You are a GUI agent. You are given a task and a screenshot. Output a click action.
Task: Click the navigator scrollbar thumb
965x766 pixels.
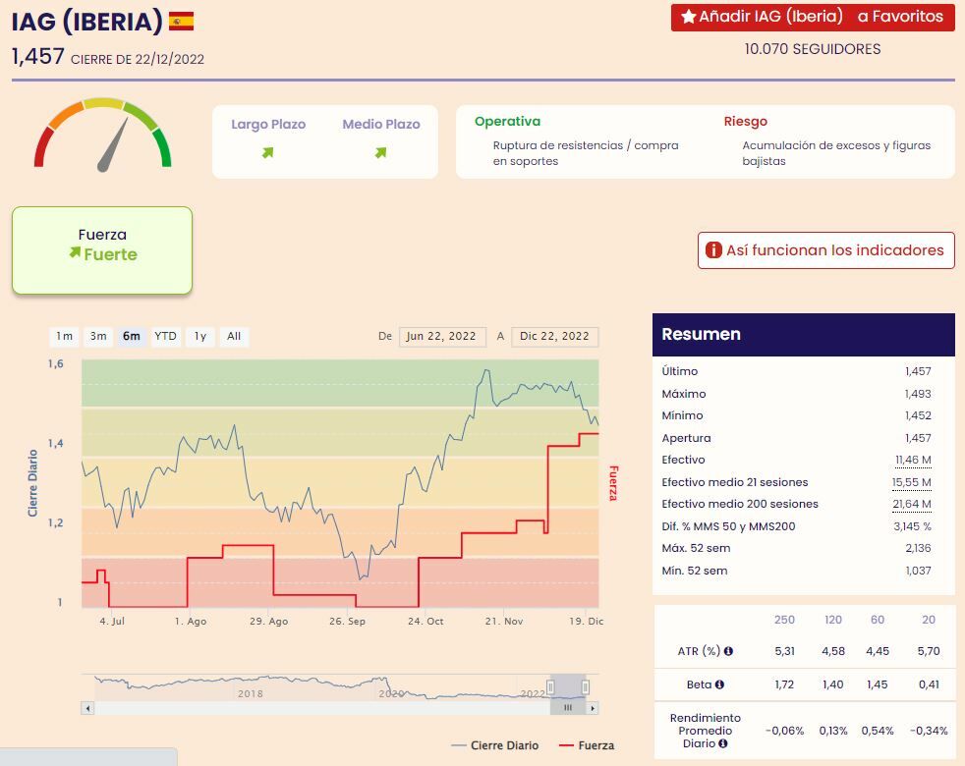pos(568,708)
